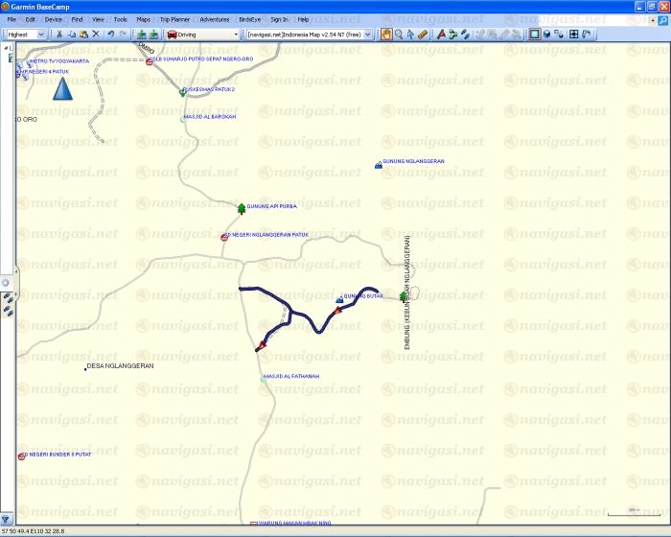Toggle the 2D map view button

534,35
